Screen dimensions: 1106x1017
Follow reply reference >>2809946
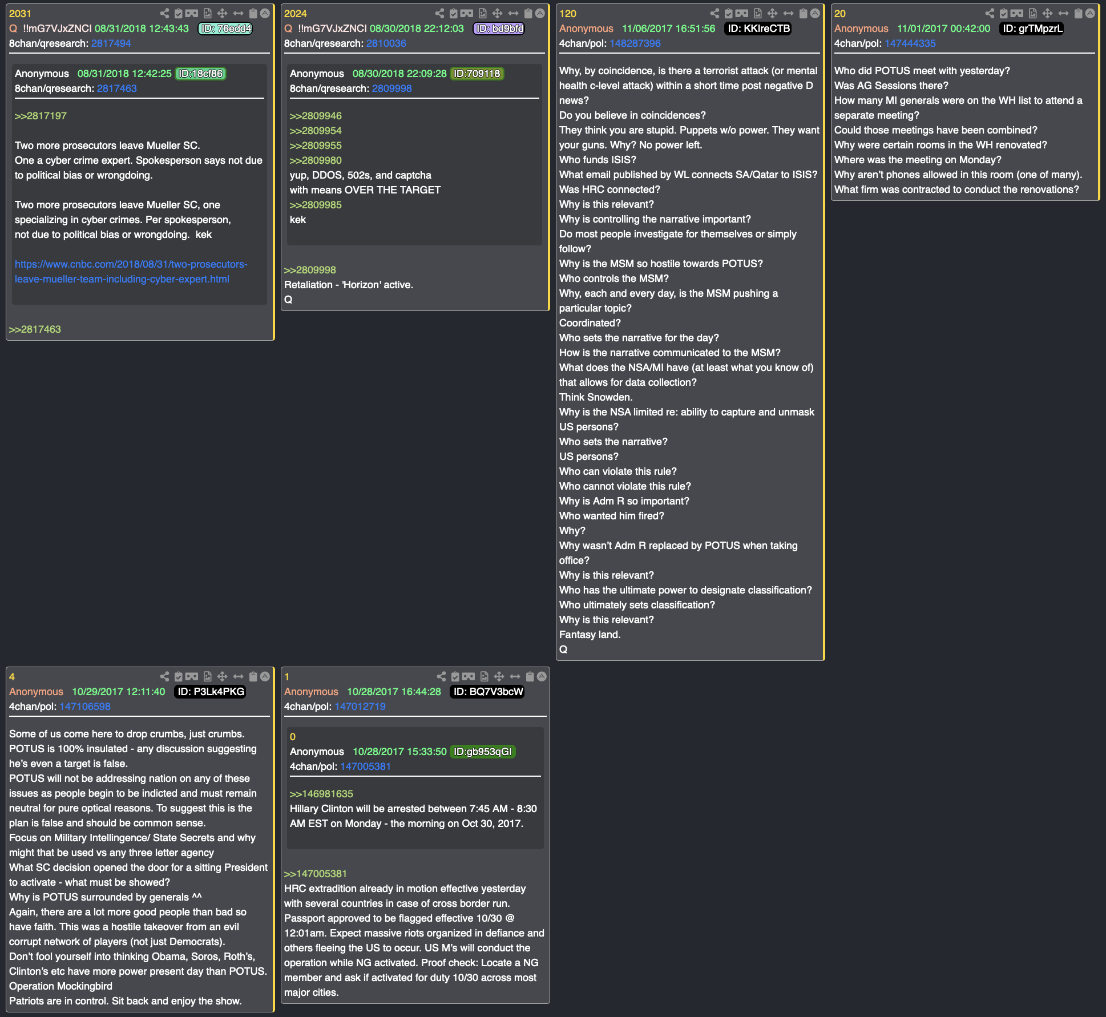pos(316,116)
